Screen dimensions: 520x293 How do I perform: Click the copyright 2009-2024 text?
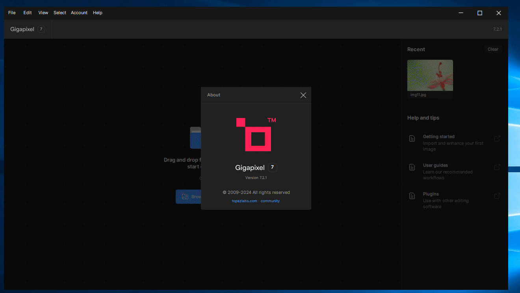[256, 192]
